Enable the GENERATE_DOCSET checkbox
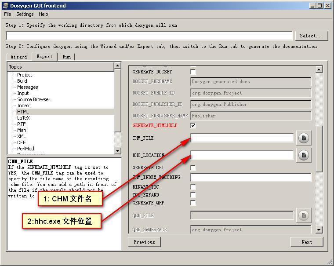Screen dimensions: 334x266 point(193,72)
